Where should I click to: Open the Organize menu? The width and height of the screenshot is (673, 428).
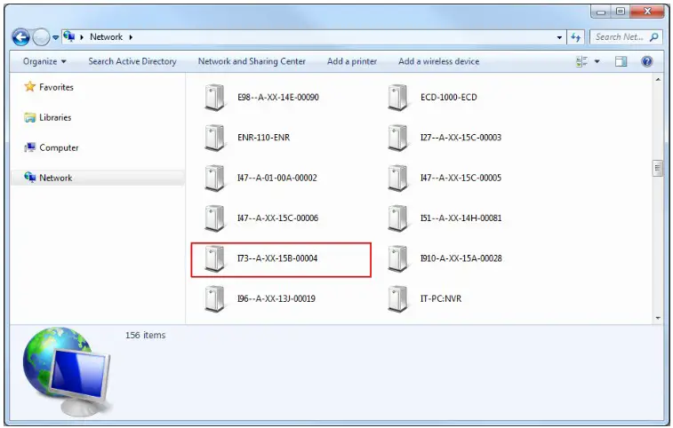44,61
